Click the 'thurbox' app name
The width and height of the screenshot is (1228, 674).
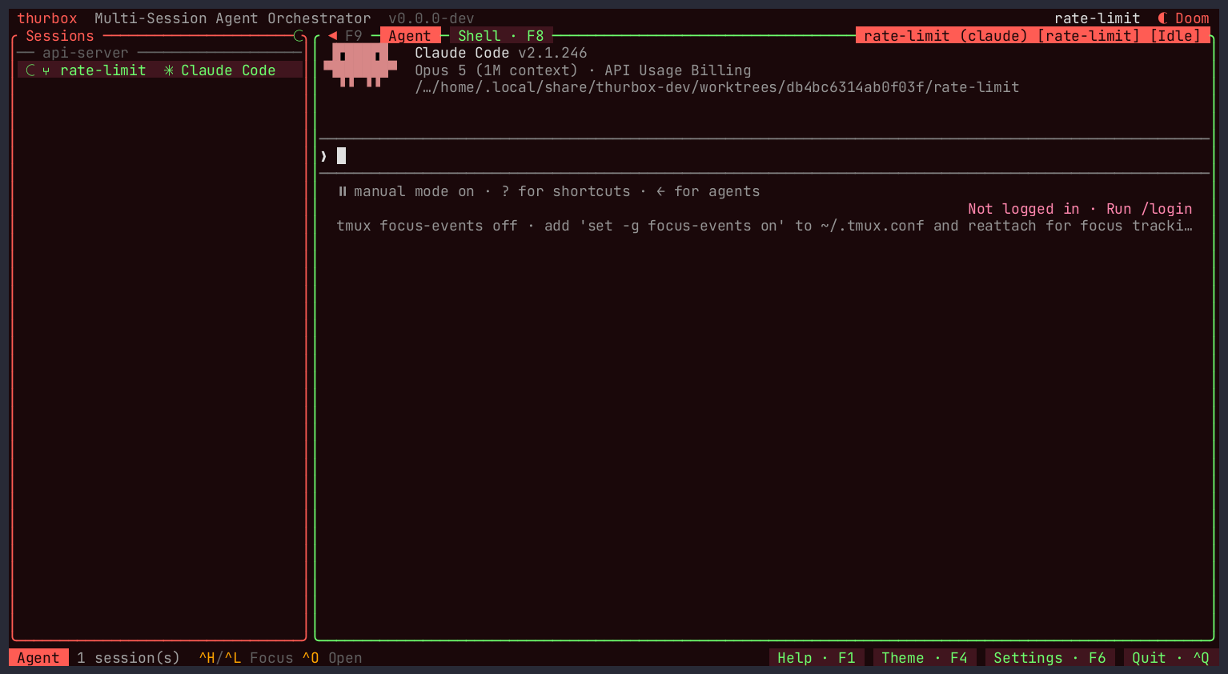(x=47, y=18)
